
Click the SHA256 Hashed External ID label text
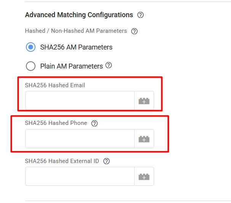(62, 161)
